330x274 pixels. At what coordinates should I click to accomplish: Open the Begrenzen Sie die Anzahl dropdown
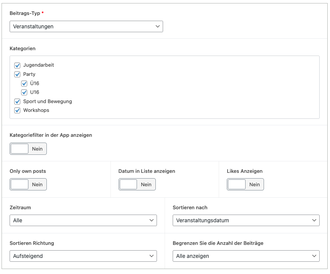tap(246, 256)
